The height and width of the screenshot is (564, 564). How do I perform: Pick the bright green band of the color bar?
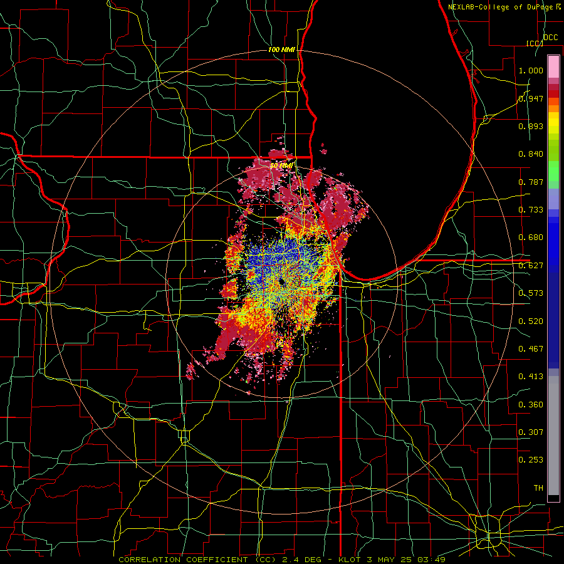pos(553,171)
